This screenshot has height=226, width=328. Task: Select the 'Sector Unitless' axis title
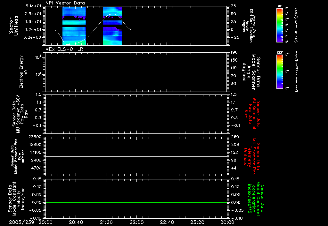(13, 26)
